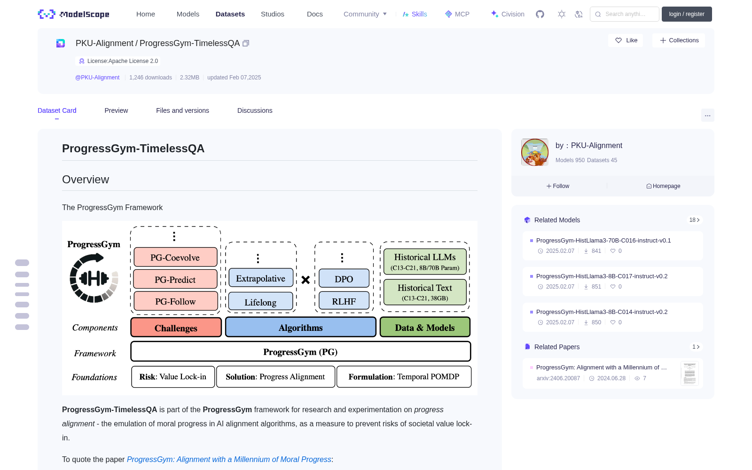Viewport: 752px width, 470px height.
Task: Expand Related Papers list via 1 arrow
Action: (x=696, y=347)
